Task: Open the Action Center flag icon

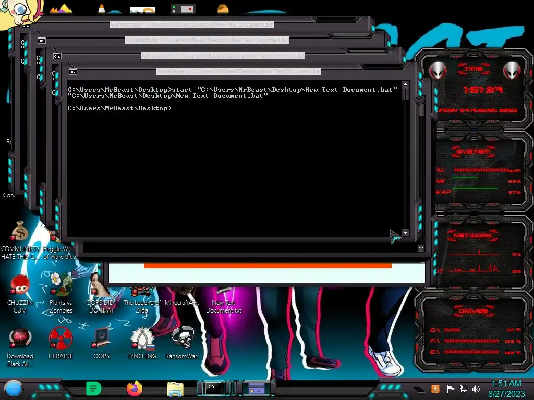Action: pyautogui.click(x=451, y=389)
